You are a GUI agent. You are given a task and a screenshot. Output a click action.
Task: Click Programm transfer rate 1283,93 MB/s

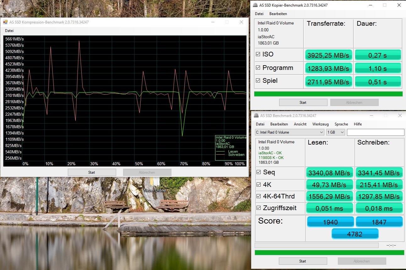328,68
